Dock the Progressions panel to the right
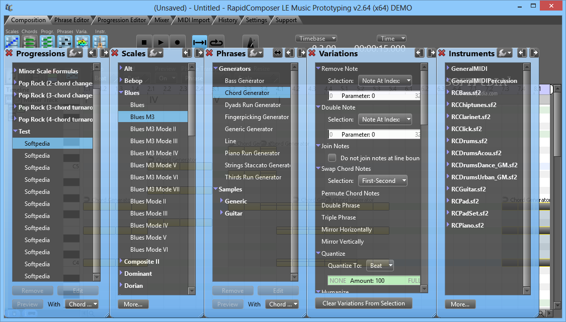 click(104, 53)
